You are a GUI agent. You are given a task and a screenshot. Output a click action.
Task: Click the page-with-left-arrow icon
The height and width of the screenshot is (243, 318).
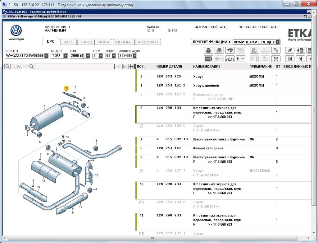(x=300, y=50)
